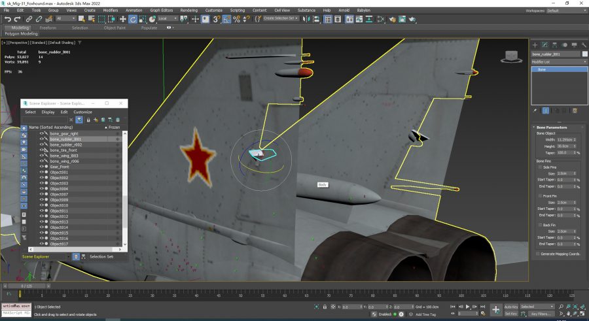
Task: Select bone_rudder_r002 in Scene Explorer
Action: (x=65, y=144)
